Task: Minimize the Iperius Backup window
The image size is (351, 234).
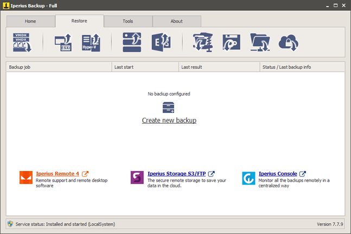Action: [327, 5]
